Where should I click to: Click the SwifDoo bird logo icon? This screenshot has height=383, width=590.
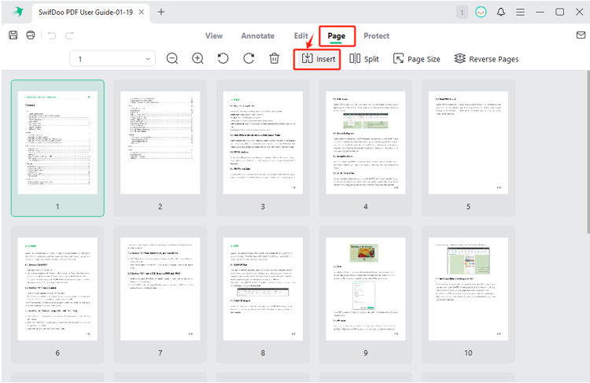coord(17,12)
